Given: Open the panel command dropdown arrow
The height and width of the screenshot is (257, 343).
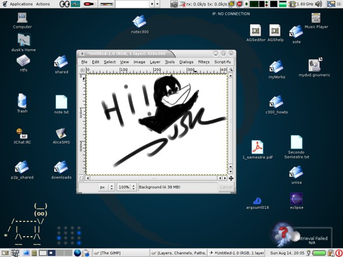Looking at the screenshot, I should coord(157,4).
